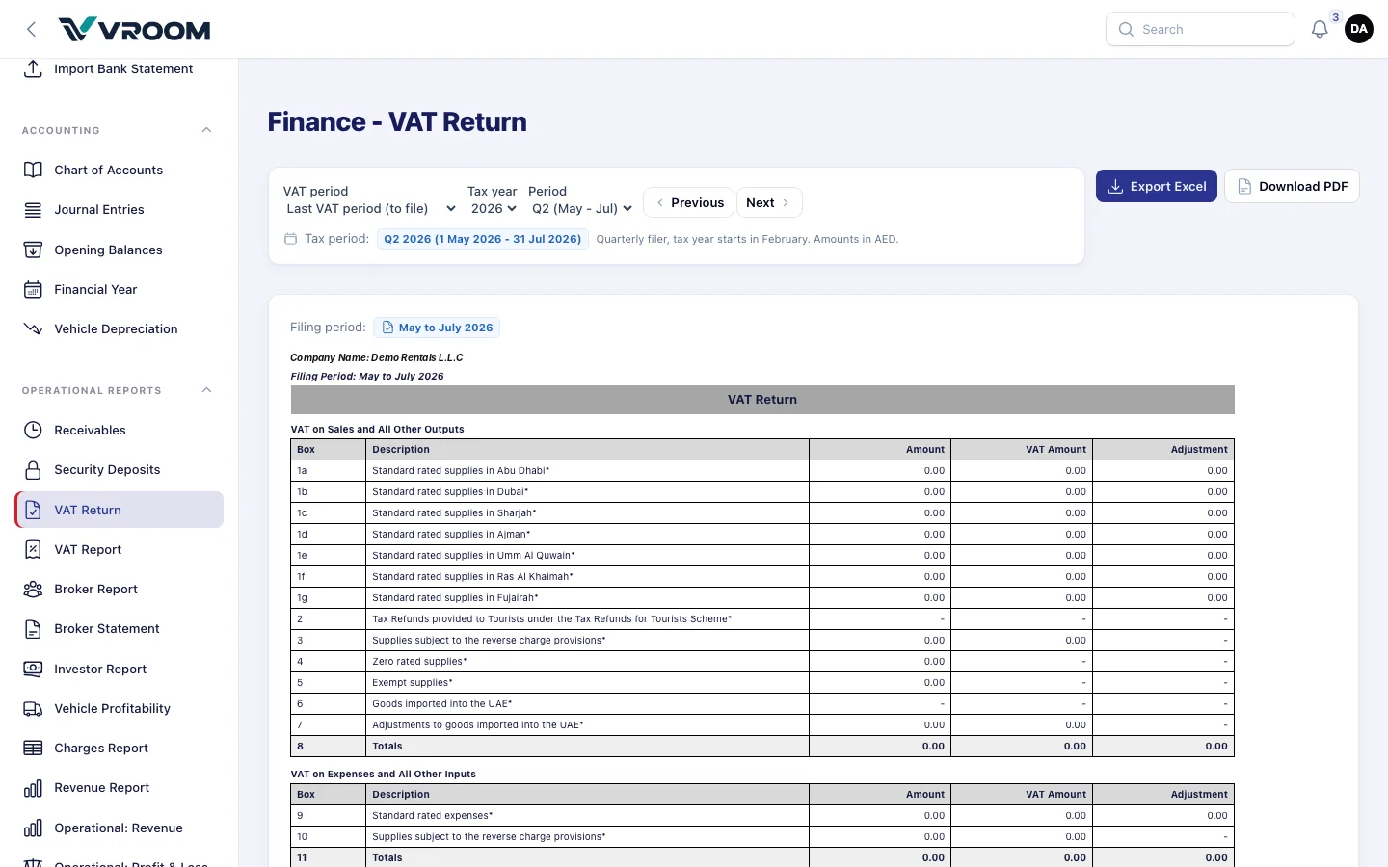1388x867 pixels.
Task: Click the Investor Report icon
Action: [33, 669]
